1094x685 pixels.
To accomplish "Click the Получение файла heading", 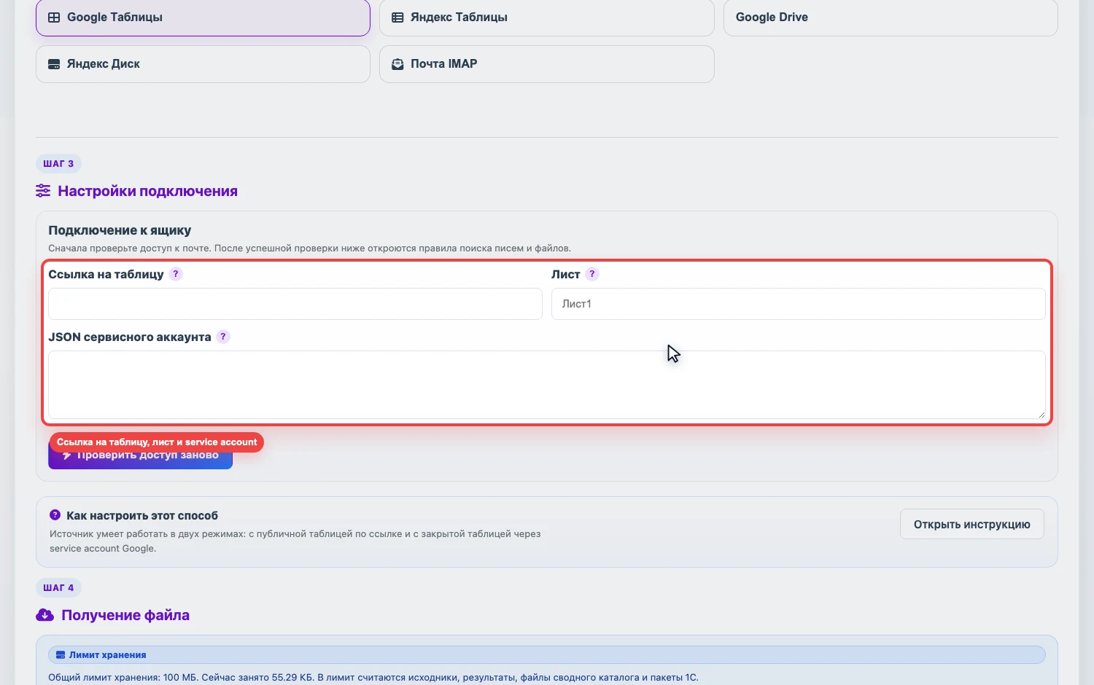I will click(x=125, y=615).
